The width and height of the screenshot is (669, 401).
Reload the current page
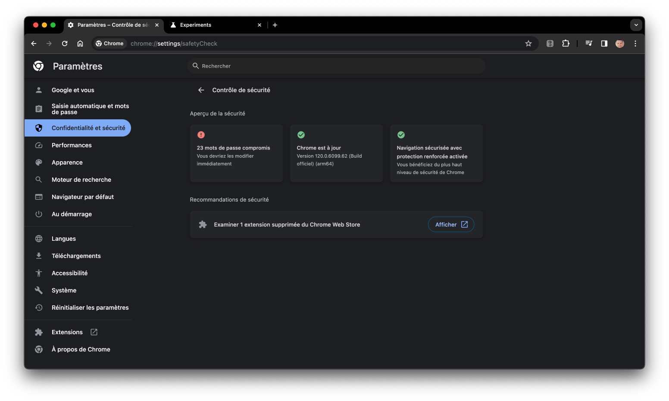(x=65, y=44)
